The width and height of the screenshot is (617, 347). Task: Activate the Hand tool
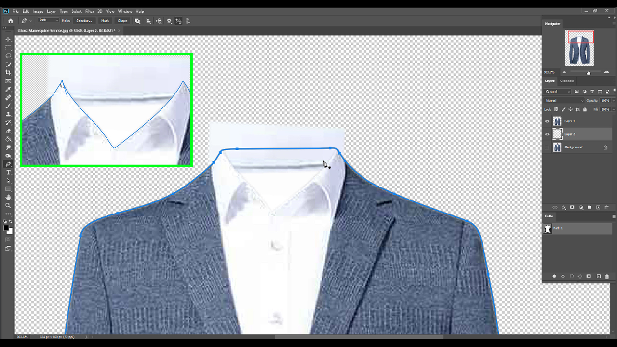[8, 197]
